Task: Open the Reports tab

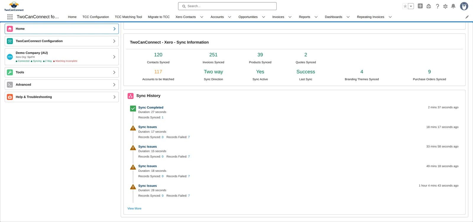Action: [x=304, y=17]
